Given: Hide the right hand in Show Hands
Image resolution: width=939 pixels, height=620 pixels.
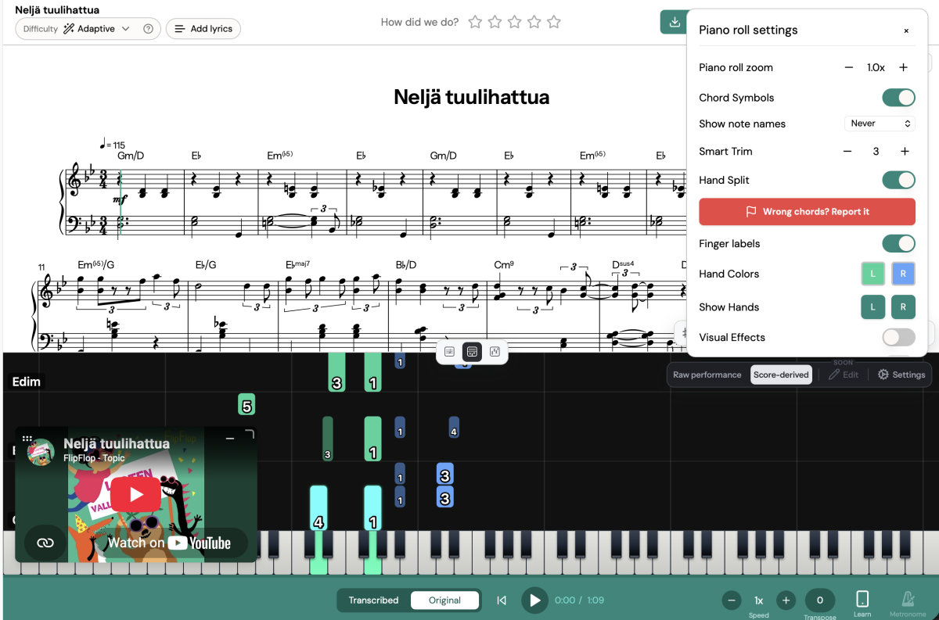Looking at the screenshot, I should point(903,307).
